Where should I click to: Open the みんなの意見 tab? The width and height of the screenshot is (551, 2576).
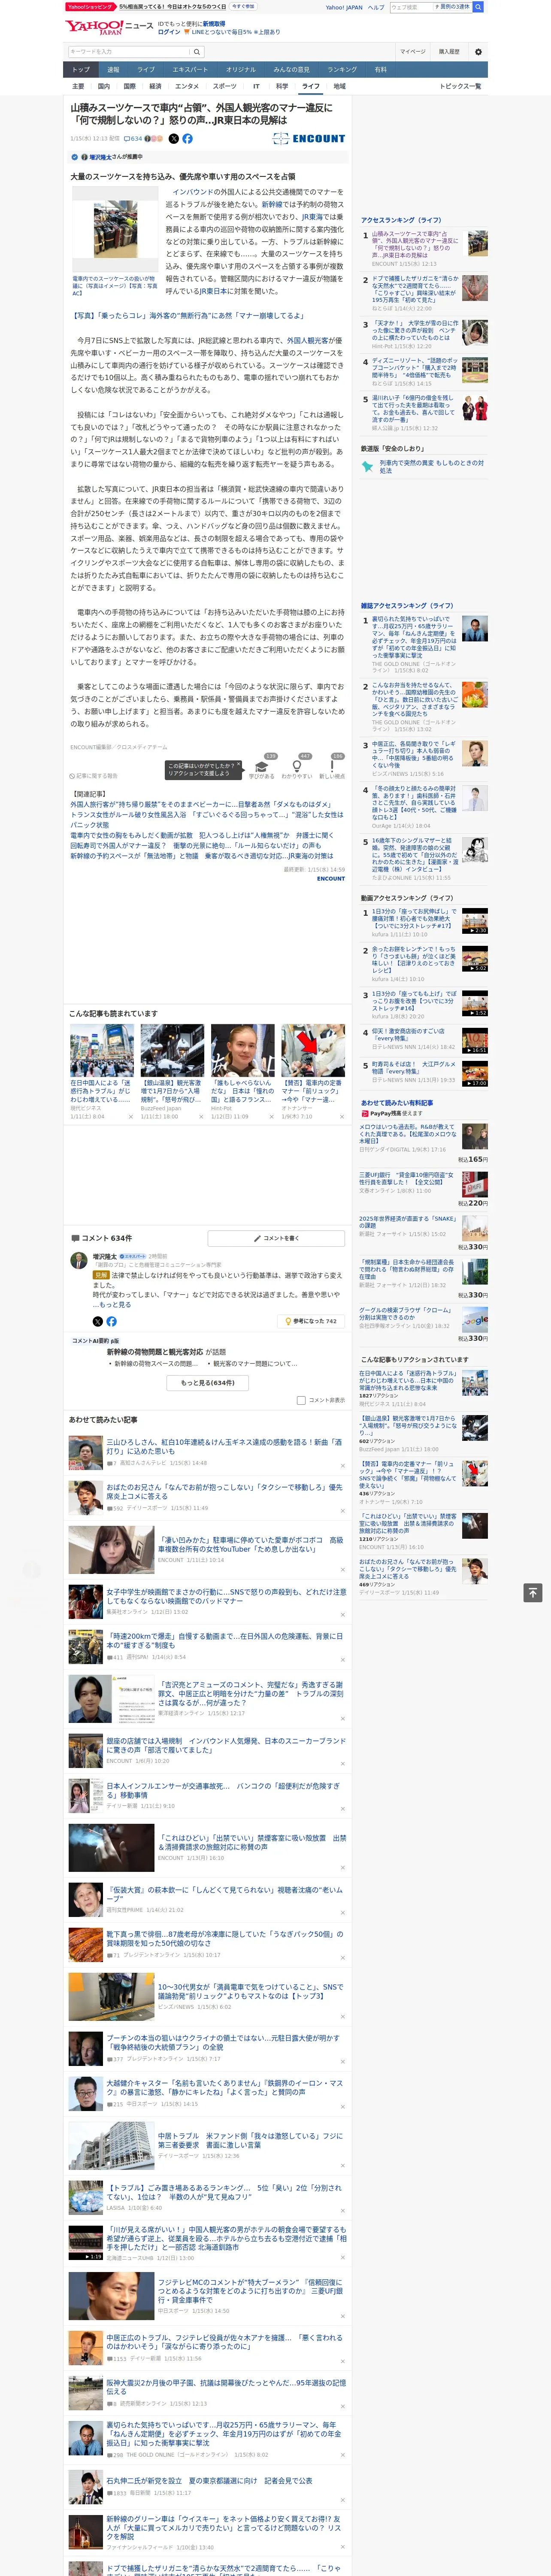291,70
